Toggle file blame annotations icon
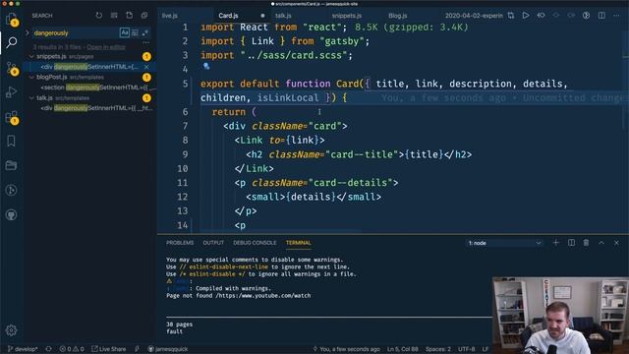The image size is (629, 354). pyautogui.click(x=586, y=16)
